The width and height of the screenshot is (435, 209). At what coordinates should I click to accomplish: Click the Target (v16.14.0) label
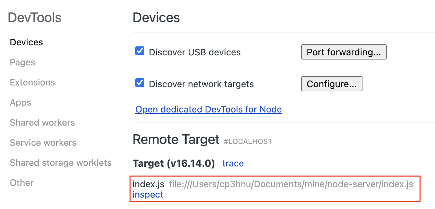point(174,163)
